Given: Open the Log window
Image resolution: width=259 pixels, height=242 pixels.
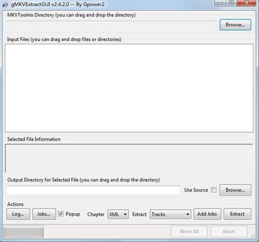Looking at the screenshot, I should point(18,214).
